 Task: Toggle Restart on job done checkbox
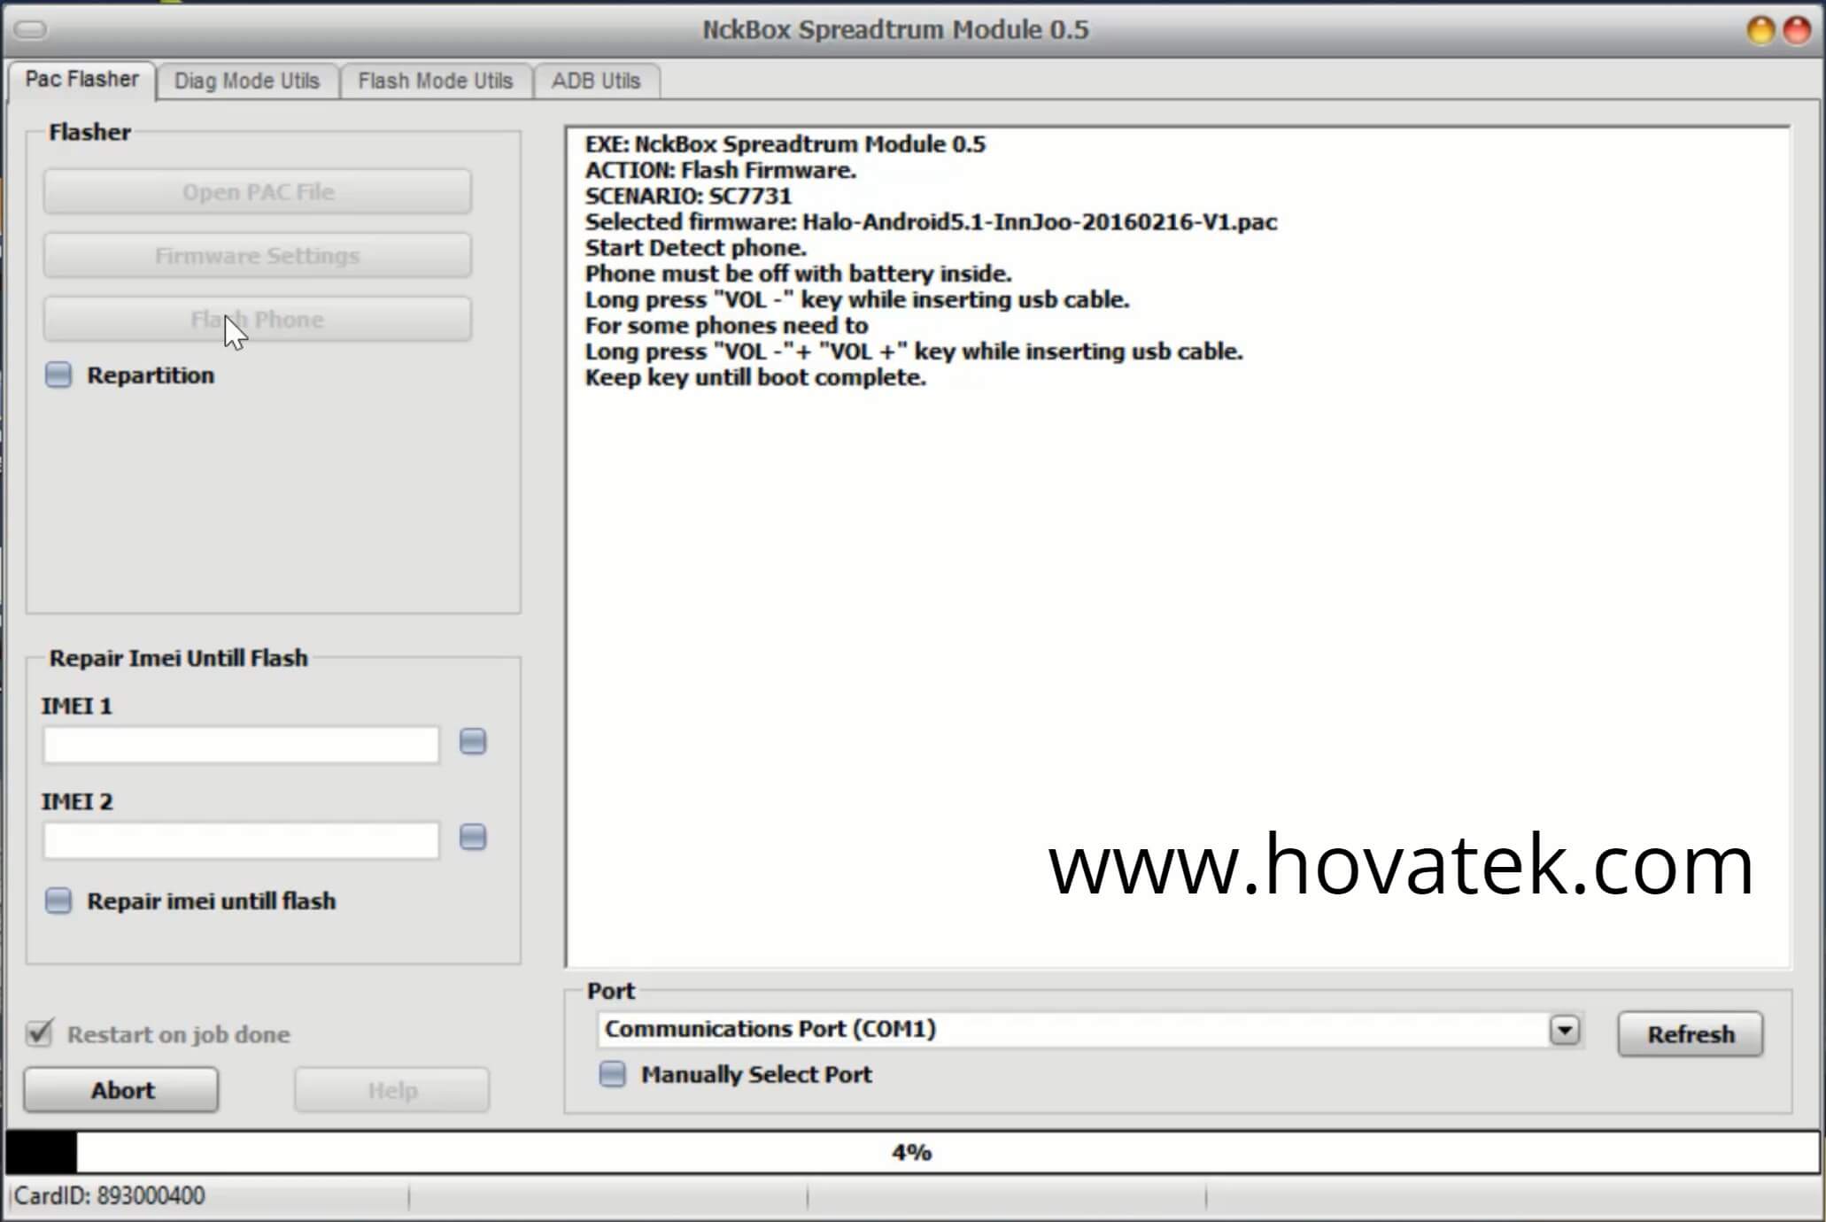[x=39, y=1033]
